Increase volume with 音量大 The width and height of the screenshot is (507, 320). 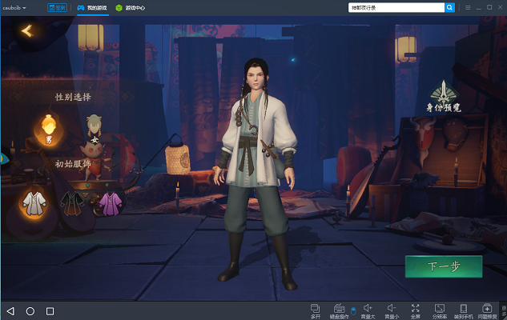368,311
